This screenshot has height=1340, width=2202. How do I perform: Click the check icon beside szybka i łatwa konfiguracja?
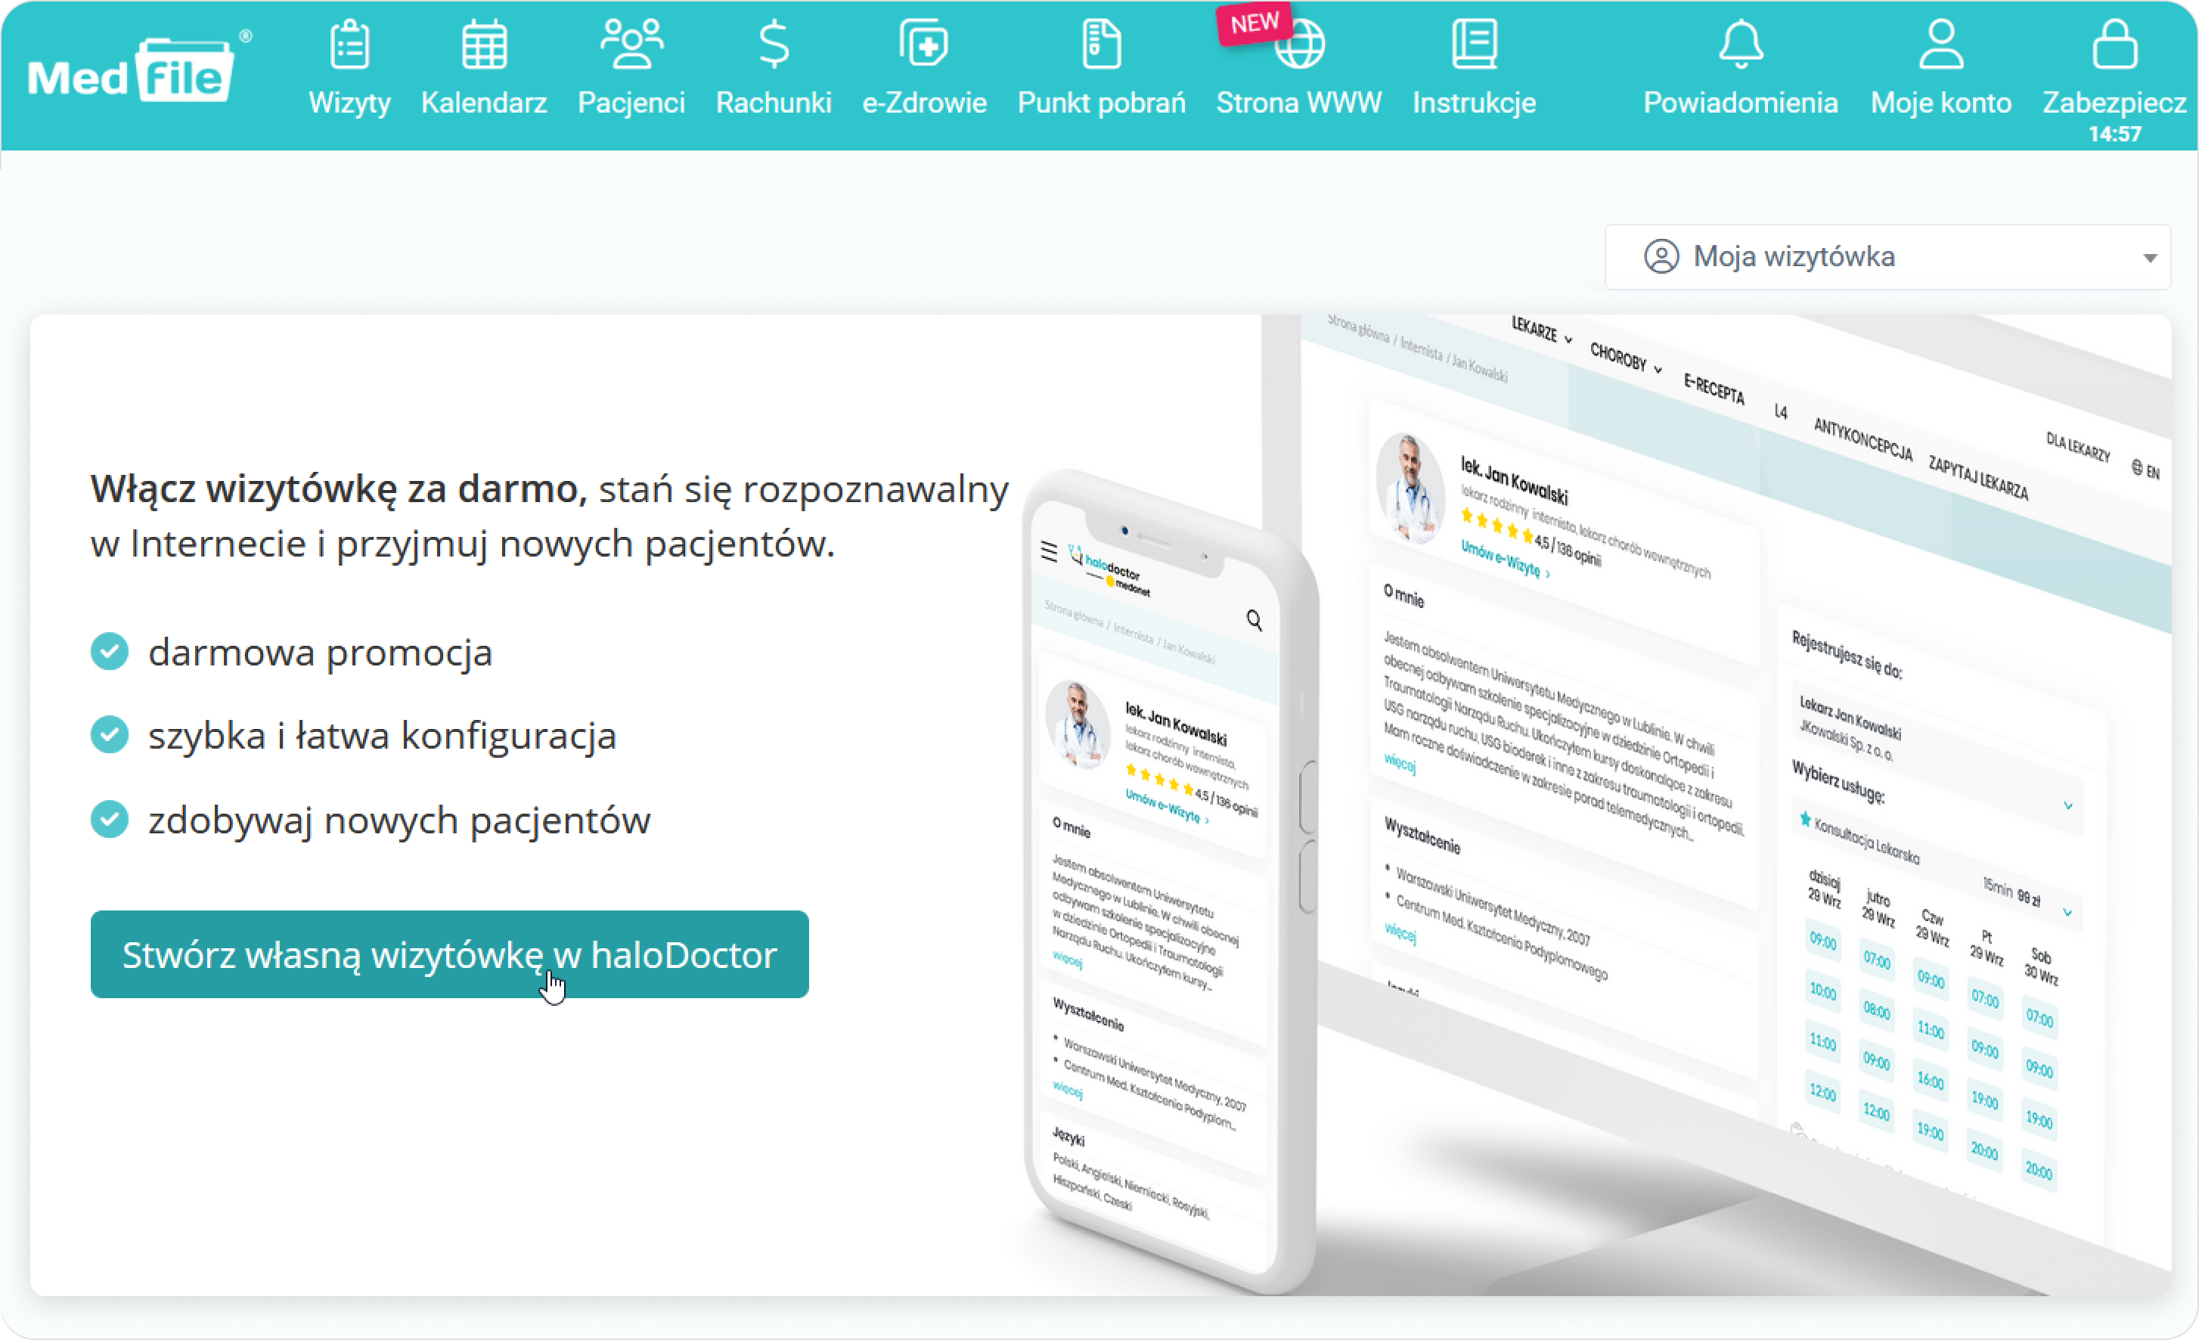tap(110, 735)
